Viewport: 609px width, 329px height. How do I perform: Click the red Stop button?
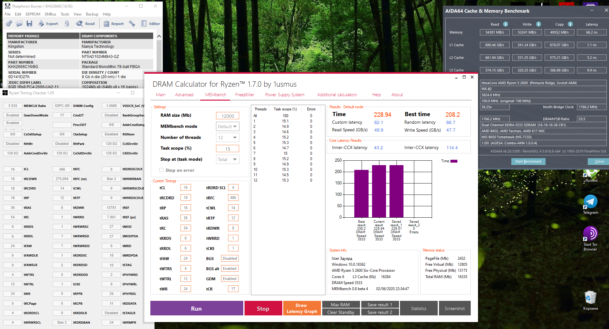(x=263, y=308)
